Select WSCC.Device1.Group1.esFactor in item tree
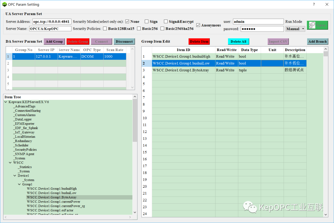 pyautogui.click(x=50, y=210)
